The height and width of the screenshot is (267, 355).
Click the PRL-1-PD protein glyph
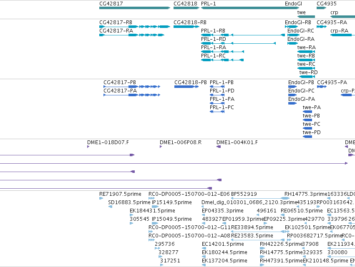[217, 95]
